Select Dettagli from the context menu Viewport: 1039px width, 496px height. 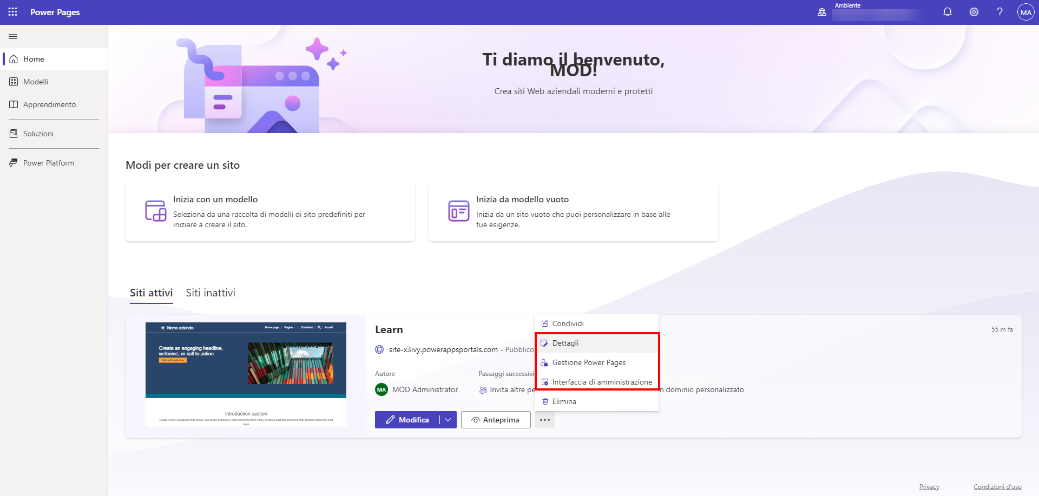[597, 343]
